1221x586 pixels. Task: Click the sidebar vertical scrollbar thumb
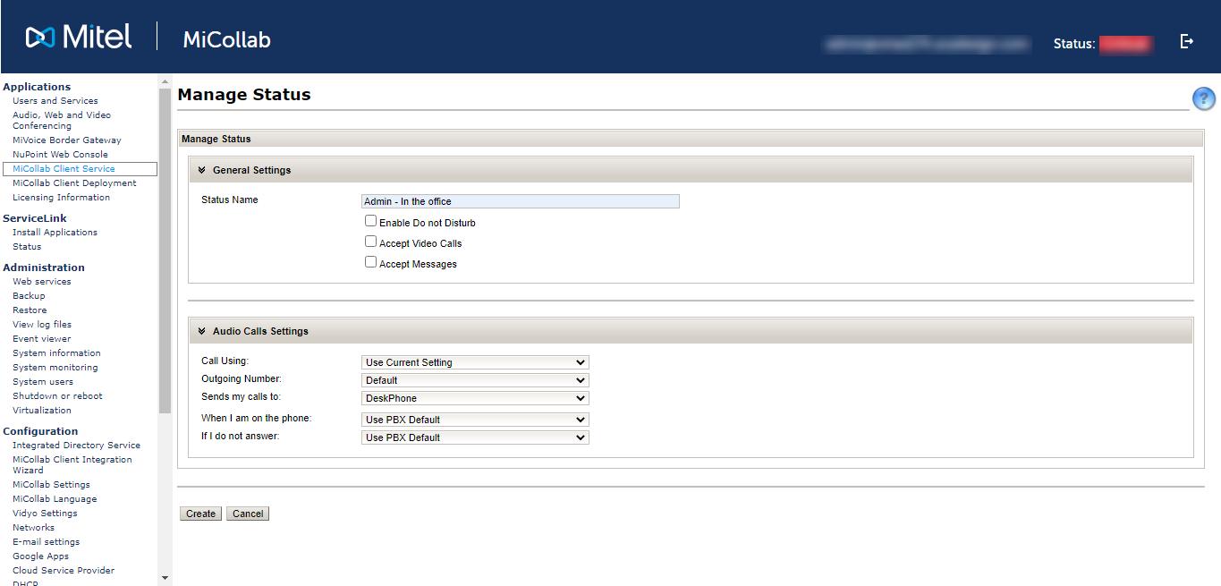165,251
